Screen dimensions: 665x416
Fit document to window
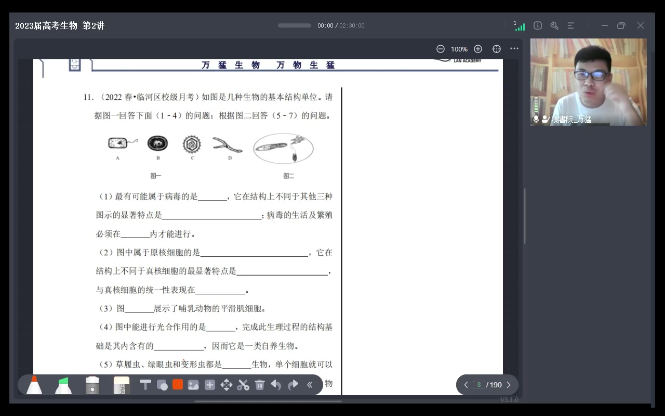tap(497, 49)
